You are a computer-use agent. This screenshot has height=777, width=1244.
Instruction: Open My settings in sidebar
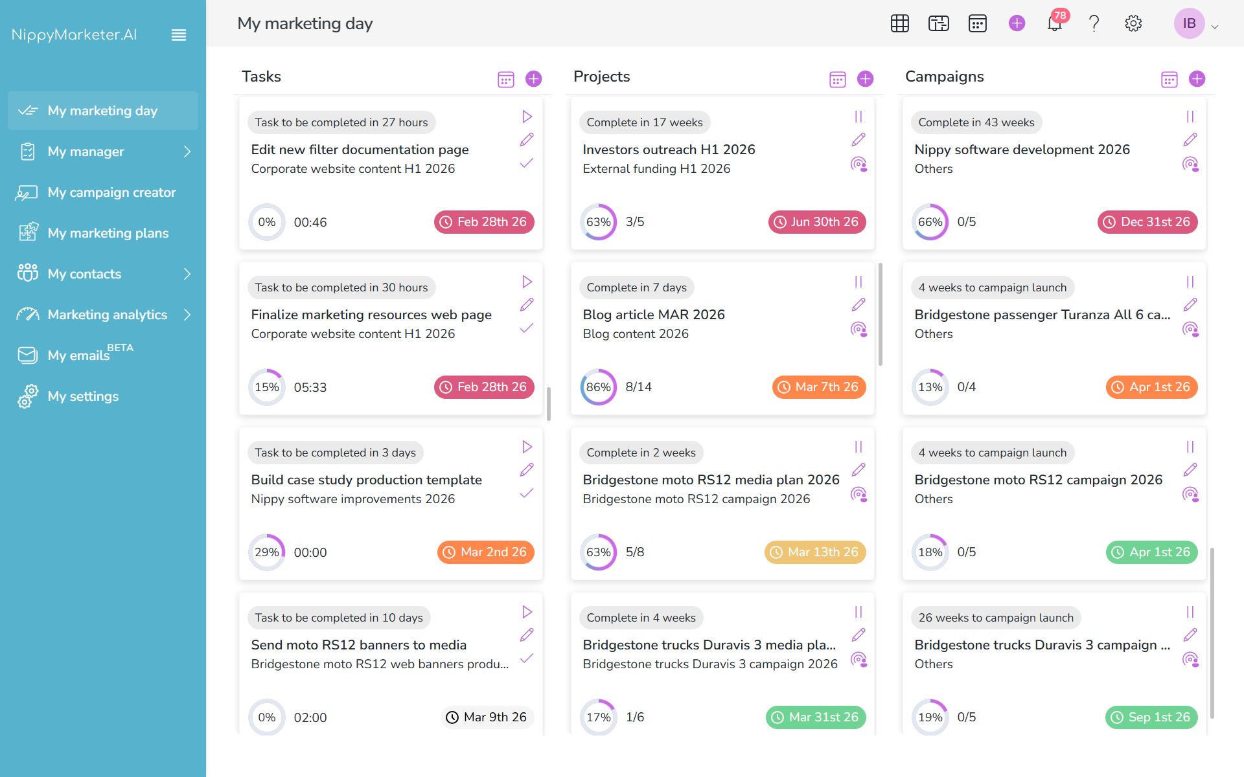[x=103, y=396]
